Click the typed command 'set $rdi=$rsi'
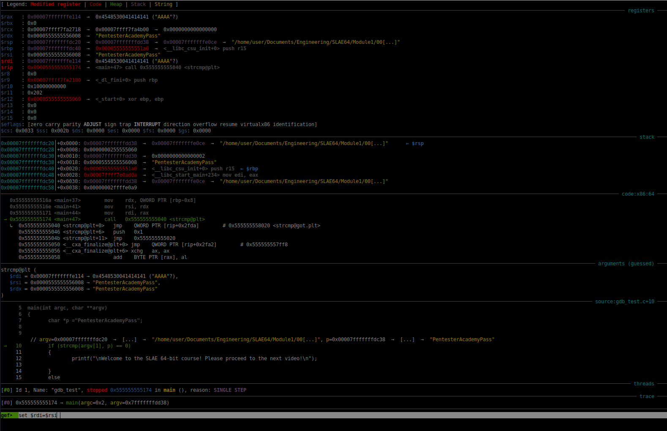Screen dimensions: 667x431 point(38,415)
